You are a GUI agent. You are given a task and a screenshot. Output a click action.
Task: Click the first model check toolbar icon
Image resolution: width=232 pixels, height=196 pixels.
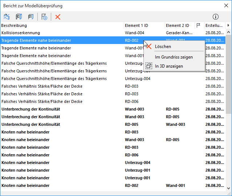click(7, 17)
